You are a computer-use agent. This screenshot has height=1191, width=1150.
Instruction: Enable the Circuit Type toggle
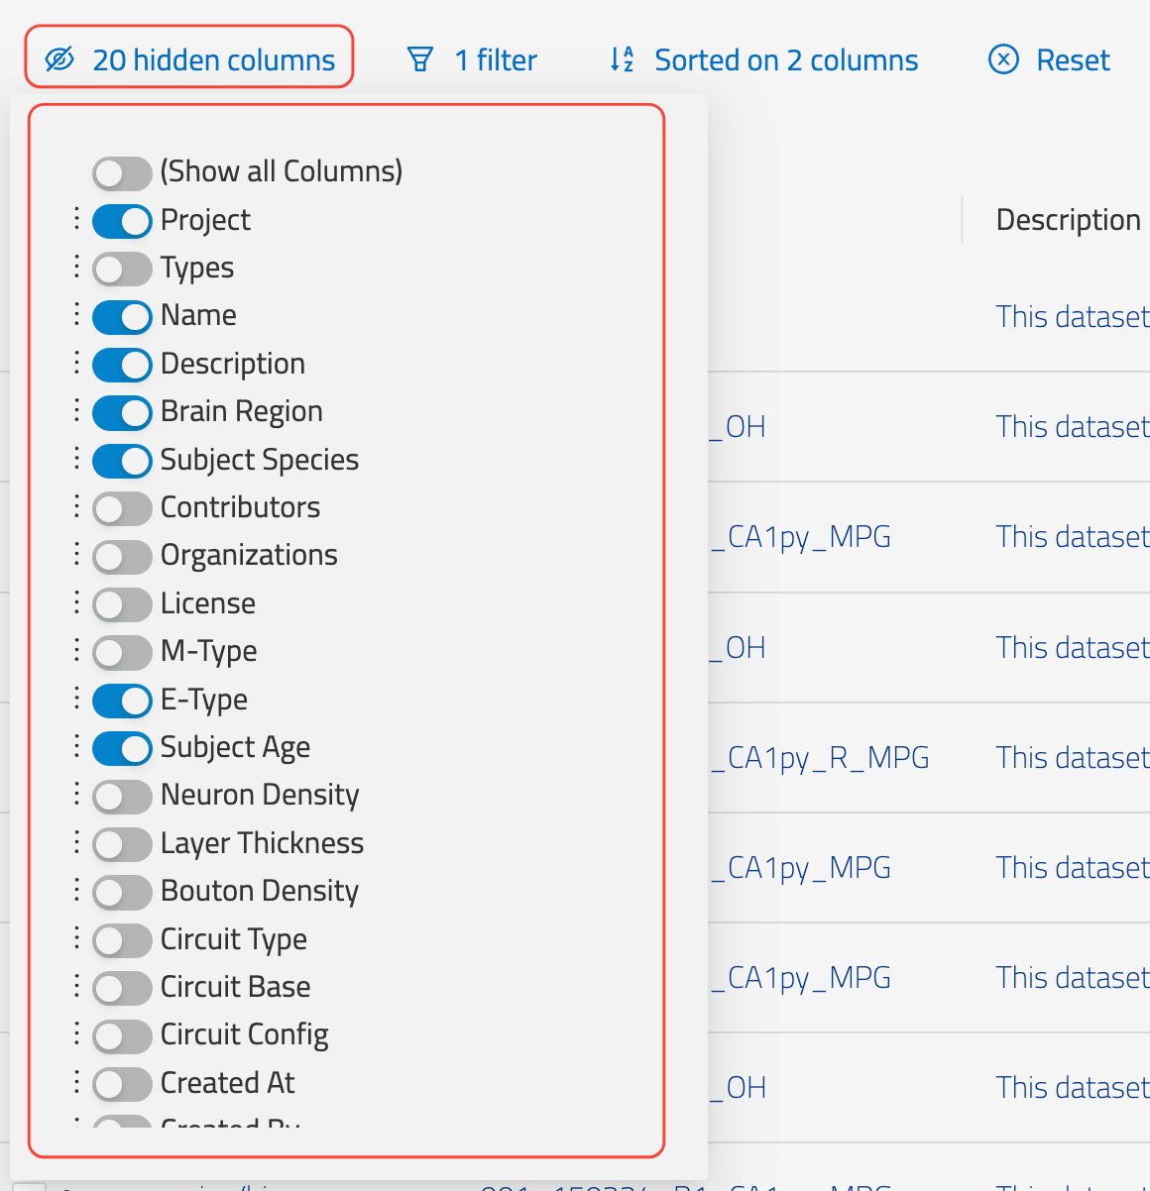coord(122,940)
